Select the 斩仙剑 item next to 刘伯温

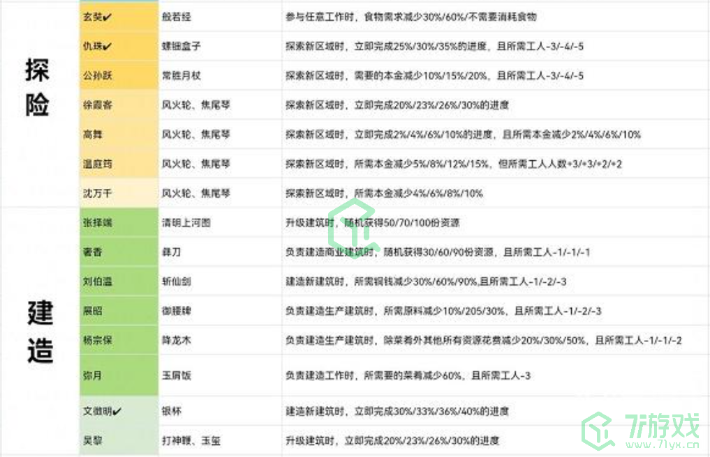[x=176, y=281]
